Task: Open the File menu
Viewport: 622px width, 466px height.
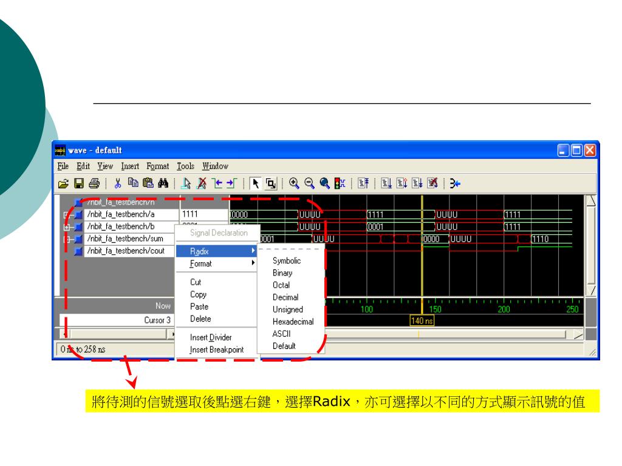Action: click(63, 166)
